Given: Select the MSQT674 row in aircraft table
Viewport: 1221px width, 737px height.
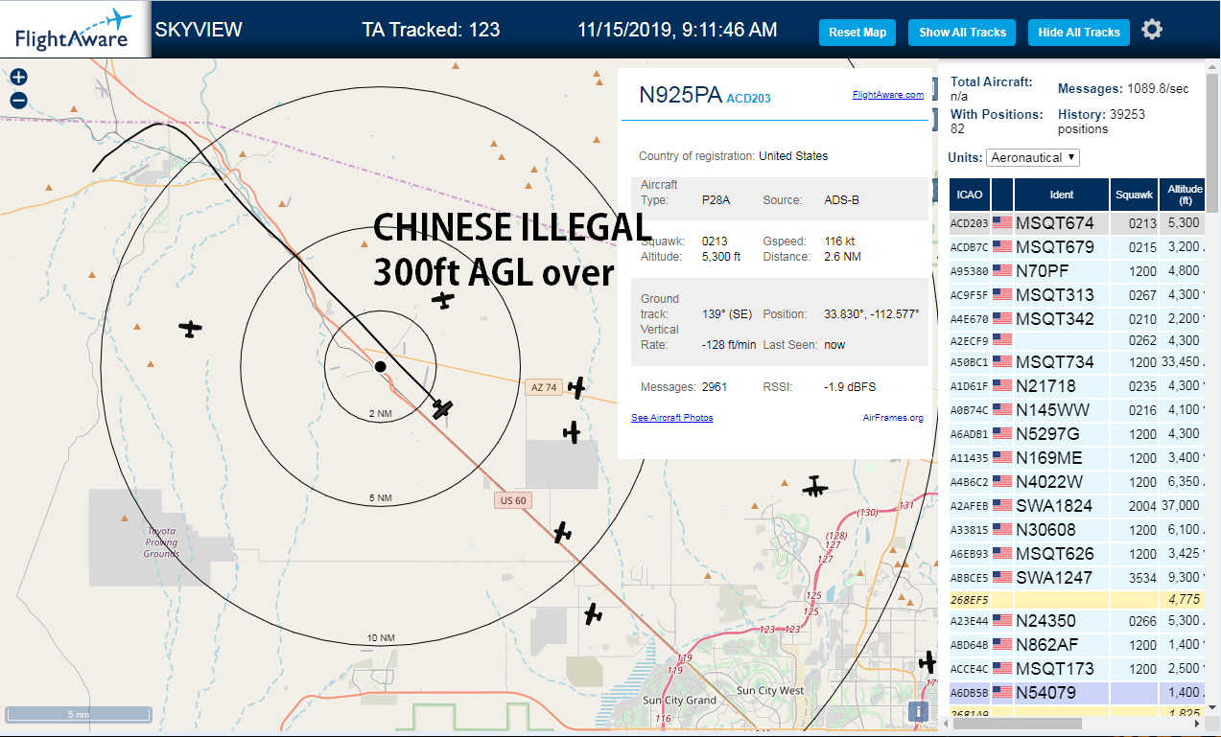Looking at the screenshot, I should 1077,222.
